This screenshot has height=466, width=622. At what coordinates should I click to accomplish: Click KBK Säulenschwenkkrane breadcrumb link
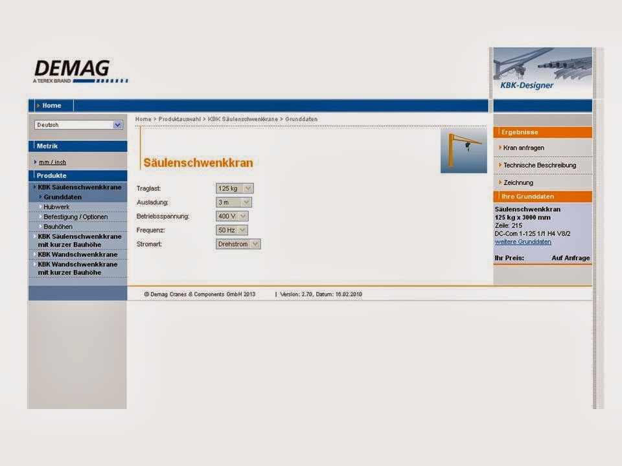tap(243, 119)
